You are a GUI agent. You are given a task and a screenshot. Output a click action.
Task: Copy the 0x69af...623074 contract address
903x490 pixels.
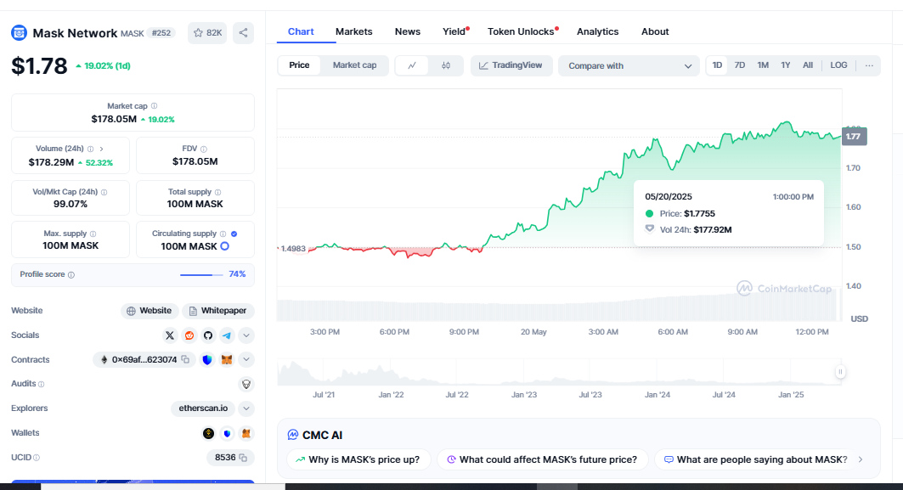(x=185, y=359)
